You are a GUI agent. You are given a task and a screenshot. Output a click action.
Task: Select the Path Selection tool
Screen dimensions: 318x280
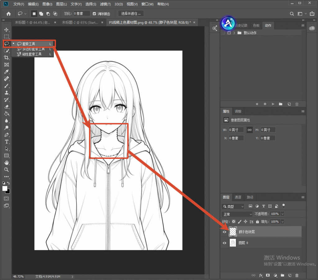pos(7,149)
